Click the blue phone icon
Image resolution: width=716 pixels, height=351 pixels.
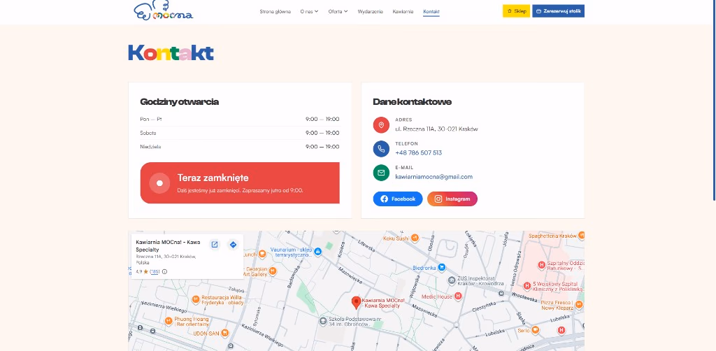pos(381,148)
